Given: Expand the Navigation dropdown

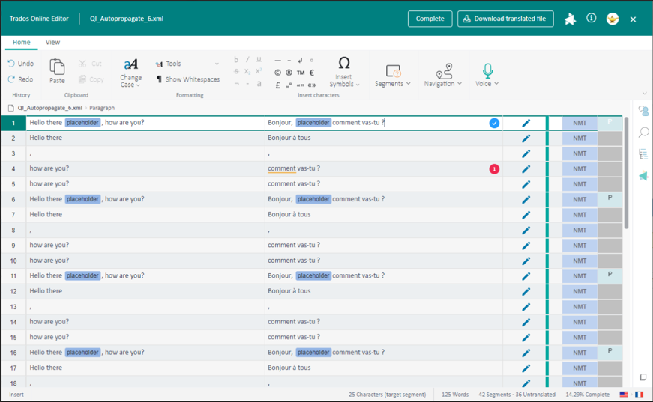Looking at the screenshot, I should [x=443, y=76].
